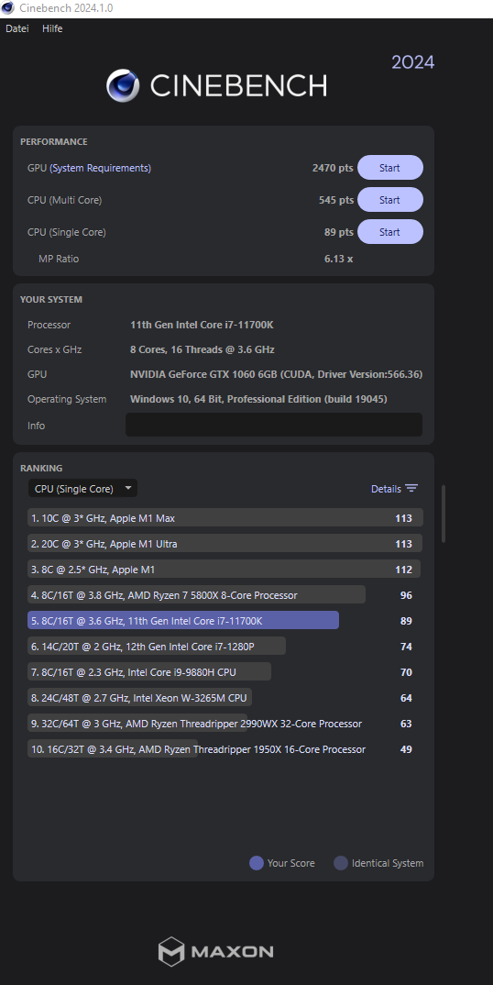The image size is (493, 985).
Task: Click the dropdown arrow in ranking selector
Action: pyautogui.click(x=128, y=488)
